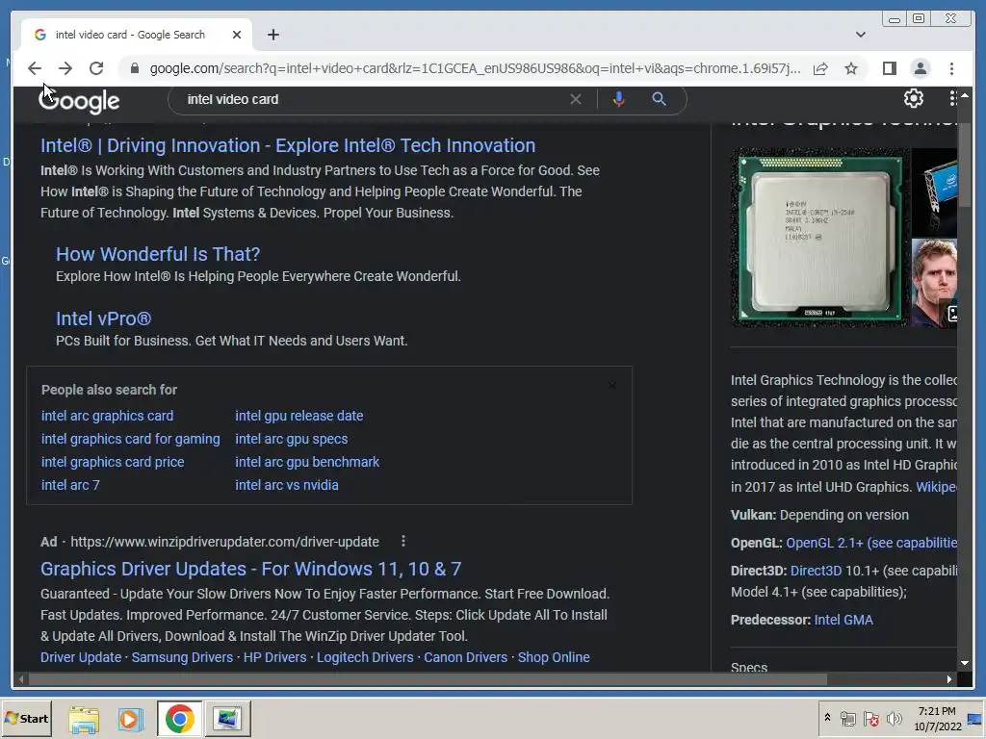Open the taskbar clock showing 7:21 PM
This screenshot has width=986, height=739.
point(937,718)
